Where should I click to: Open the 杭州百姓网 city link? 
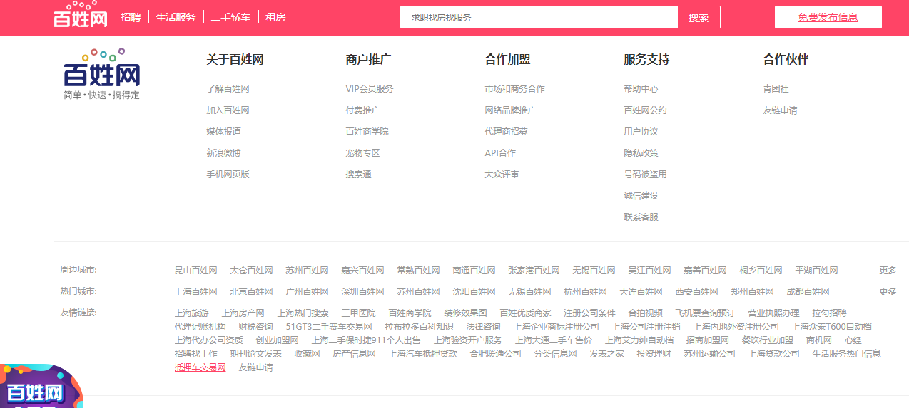click(x=585, y=292)
